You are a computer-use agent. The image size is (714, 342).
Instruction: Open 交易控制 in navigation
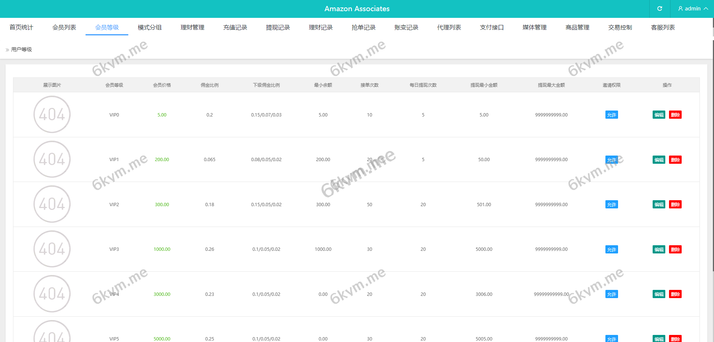pyautogui.click(x=620, y=28)
